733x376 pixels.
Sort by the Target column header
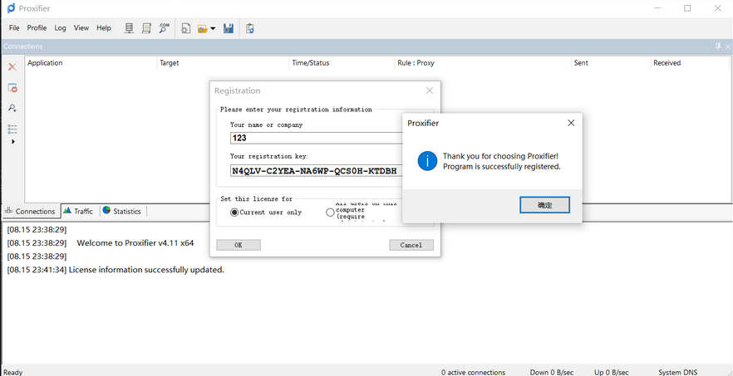[x=169, y=62]
